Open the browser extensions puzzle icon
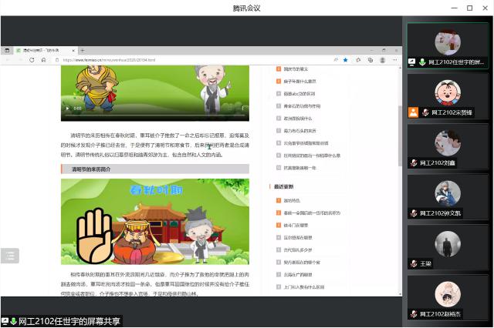Viewport: 494px width, 328px height. (x=358, y=60)
